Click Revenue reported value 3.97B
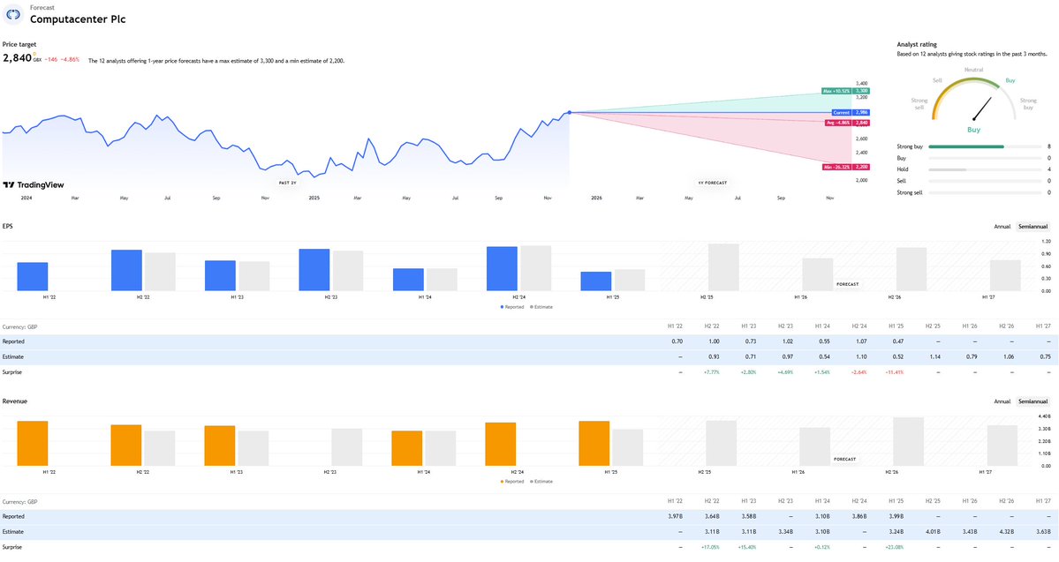The width and height of the screenshot is (1059, 562). [x=676, y=517]
